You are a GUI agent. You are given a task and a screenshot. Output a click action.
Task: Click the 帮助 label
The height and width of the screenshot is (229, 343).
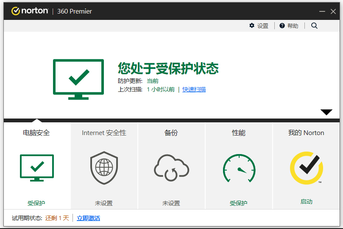click(x=293, y=26)
